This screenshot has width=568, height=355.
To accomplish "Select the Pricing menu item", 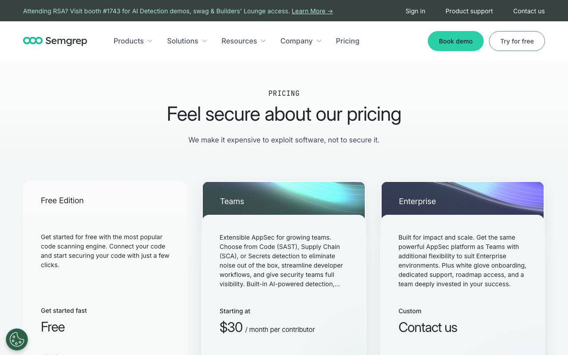I will [x=347, y=41].
